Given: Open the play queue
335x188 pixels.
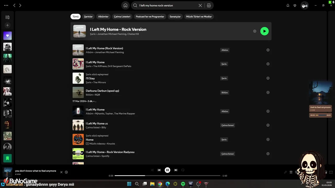Looking at the screenshot, I should tap(291, 172).
